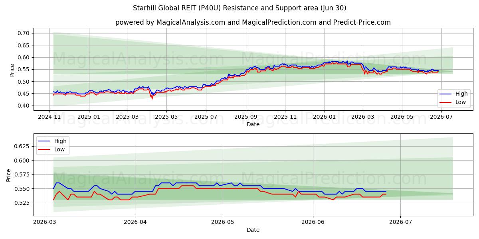Click 'Low' in the top chart legend
Image resolution: width=479 pixels, height=239 pixels.
461,102
